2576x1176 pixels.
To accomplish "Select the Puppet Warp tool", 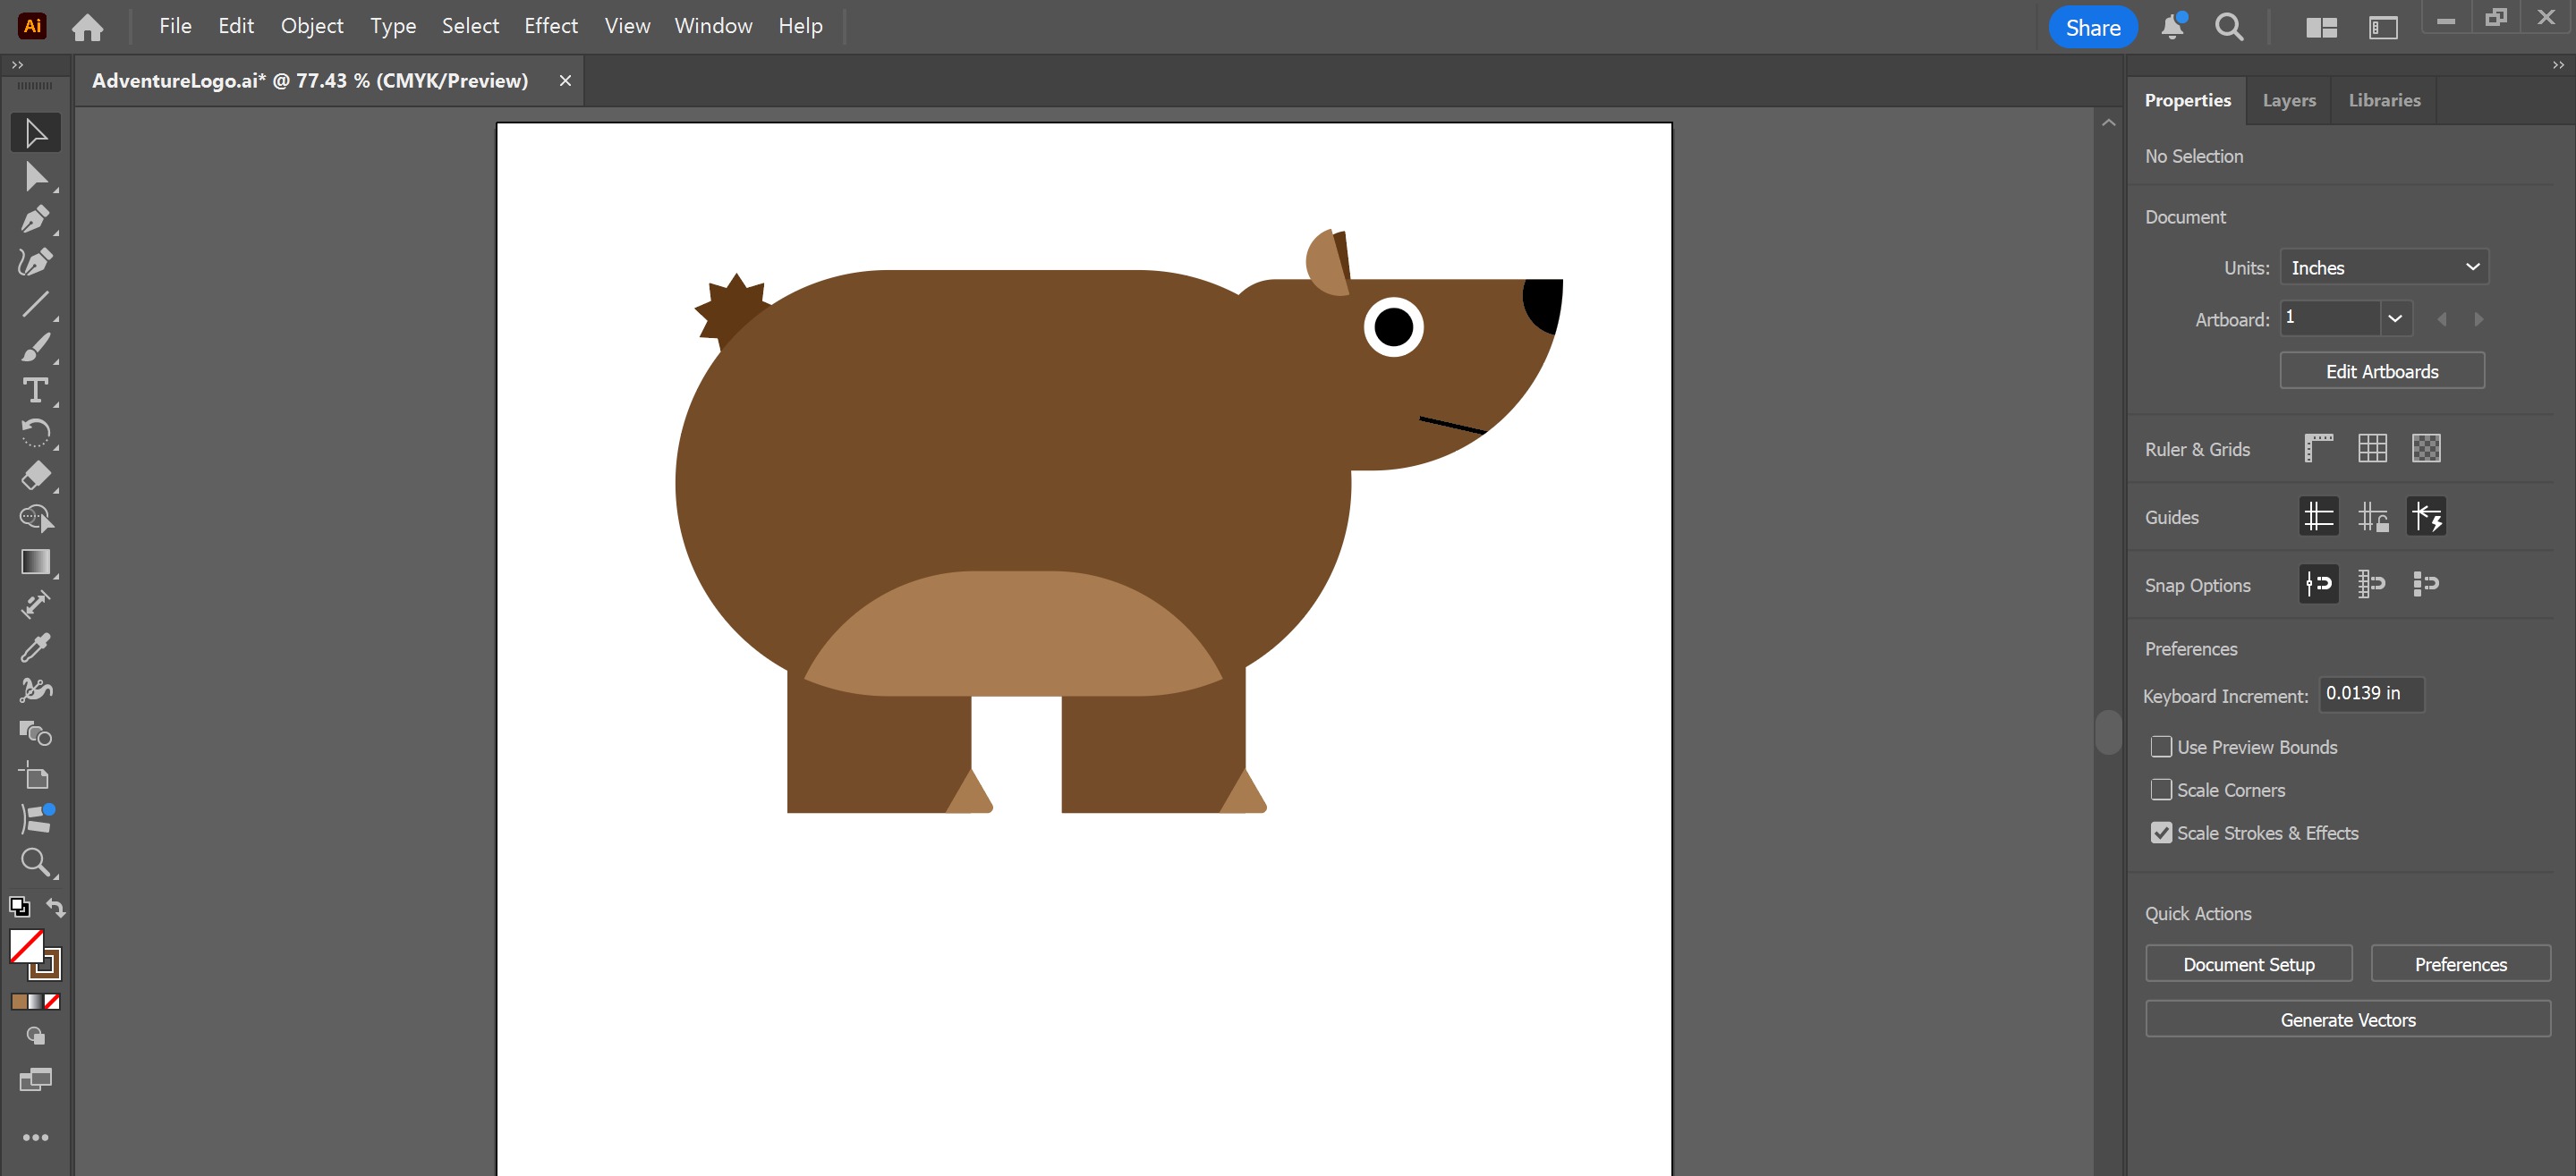I will [x=35, y=690].
